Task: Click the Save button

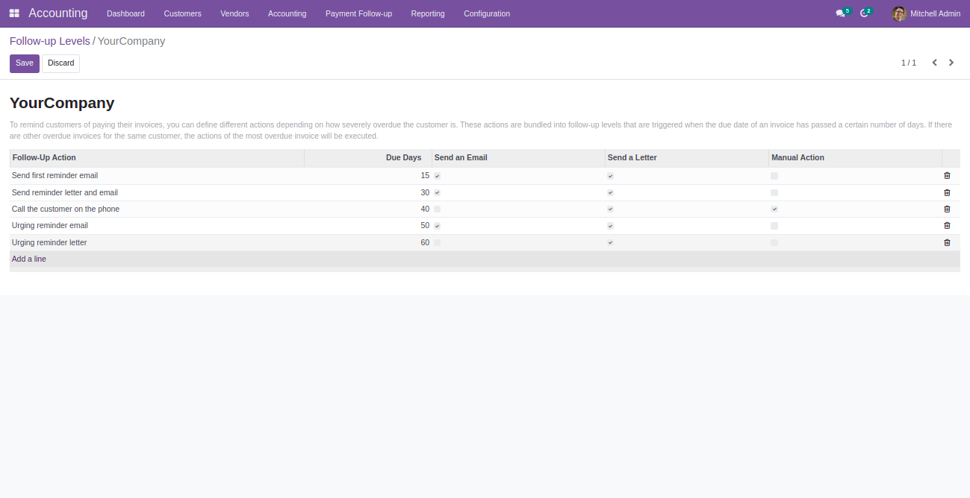Action: click(25, 63)
